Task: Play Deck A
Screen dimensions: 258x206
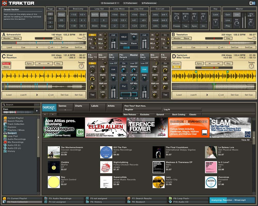Action: [x=37, y=47]
